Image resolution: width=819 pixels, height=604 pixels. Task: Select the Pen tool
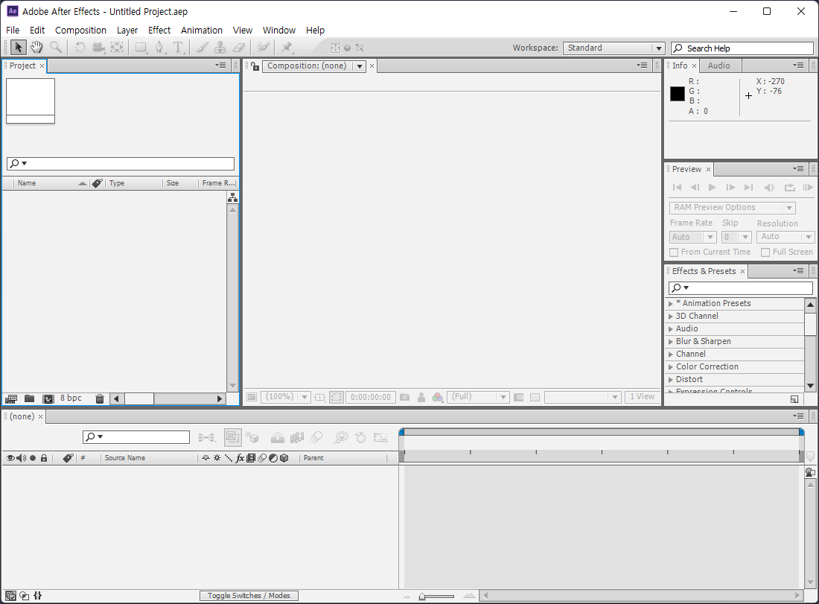pyautogui.click(x=160, y=48)
